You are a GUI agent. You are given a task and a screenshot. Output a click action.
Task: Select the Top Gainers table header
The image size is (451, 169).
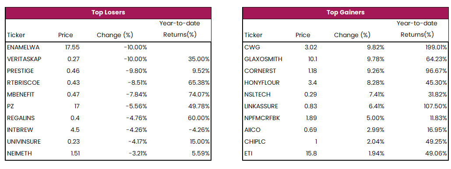click(345, 13)
